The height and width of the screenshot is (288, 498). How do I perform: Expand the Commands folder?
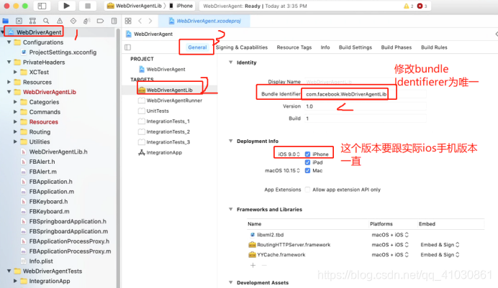15,112
